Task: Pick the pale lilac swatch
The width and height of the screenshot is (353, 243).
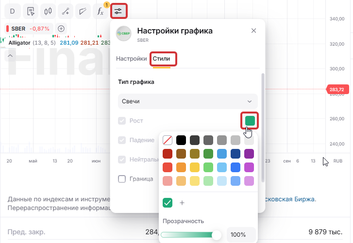Action: 249,181
